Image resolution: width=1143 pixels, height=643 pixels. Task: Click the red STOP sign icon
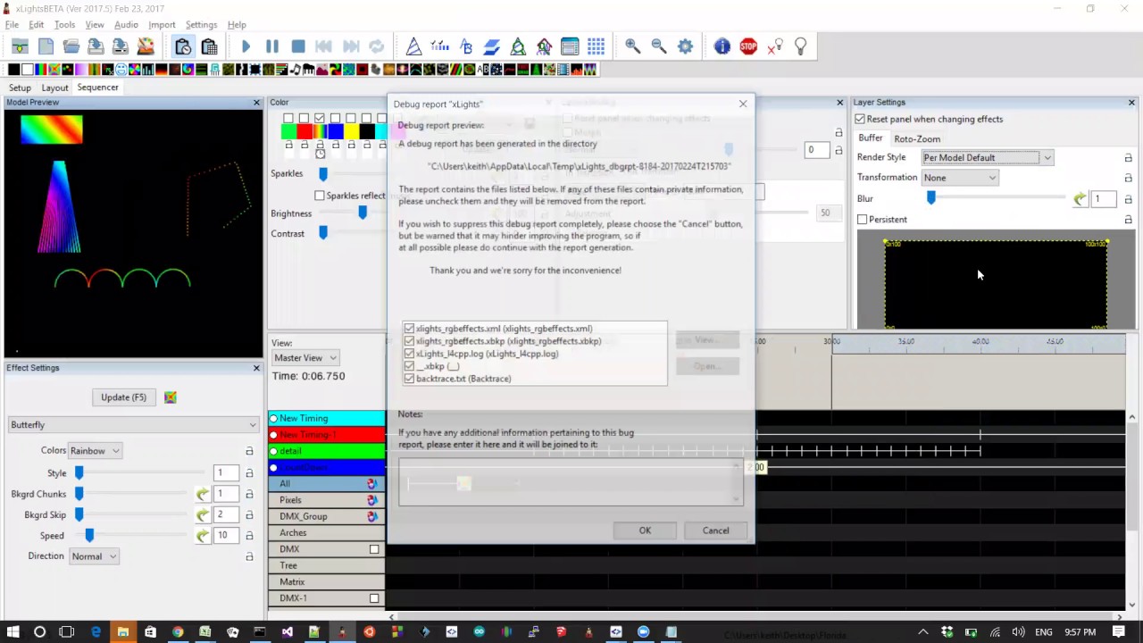coord(748,46)
